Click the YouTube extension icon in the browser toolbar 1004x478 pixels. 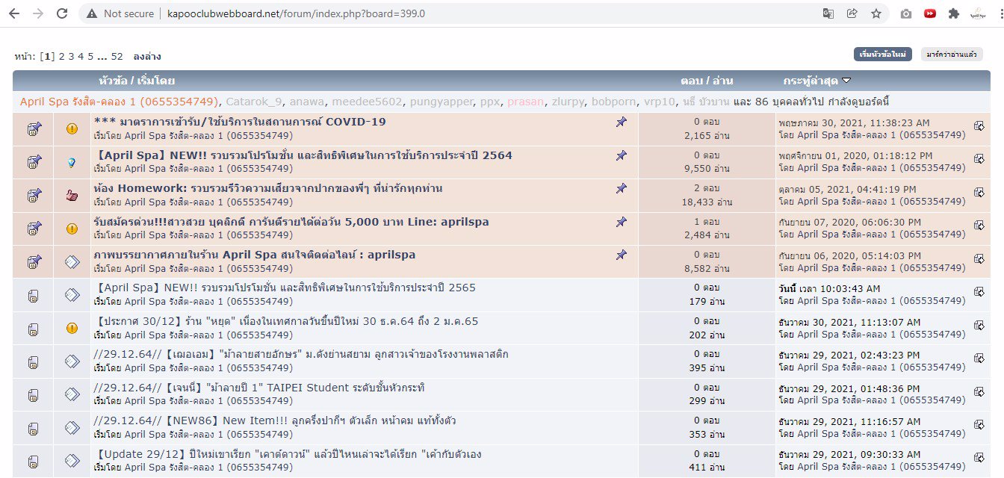coord(930,13)
